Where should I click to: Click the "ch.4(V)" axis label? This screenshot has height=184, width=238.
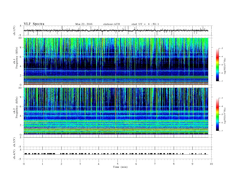[14, 155]
